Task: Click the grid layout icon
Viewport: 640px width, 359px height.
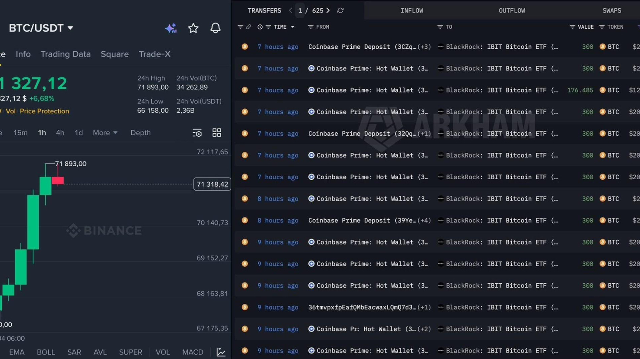Action: click(217, 133)
